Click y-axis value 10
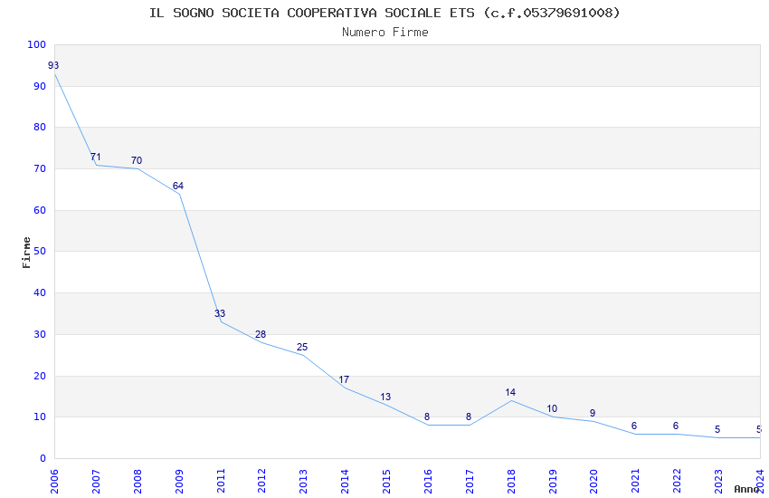 40,417
